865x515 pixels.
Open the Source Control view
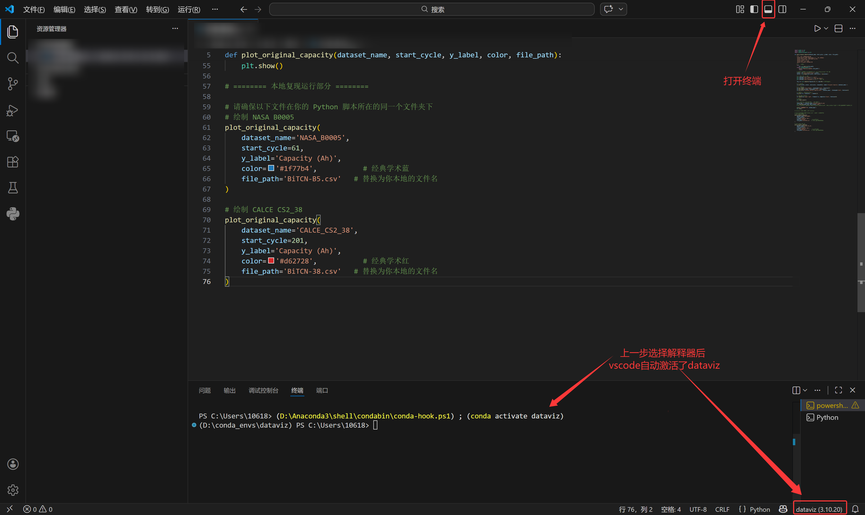coord(13,84)
